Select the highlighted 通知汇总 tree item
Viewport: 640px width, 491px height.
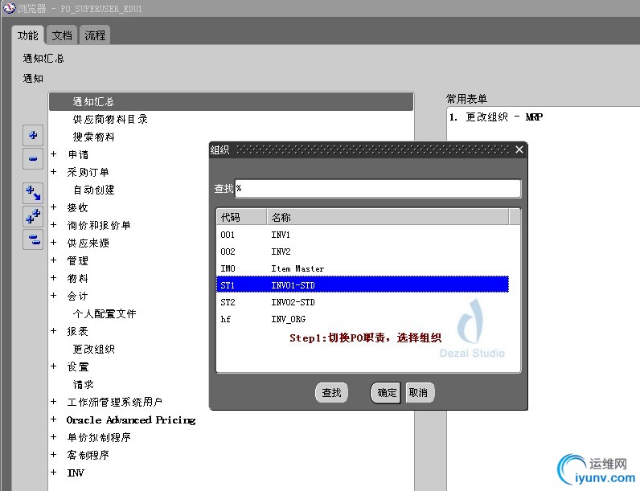point(231,101)
